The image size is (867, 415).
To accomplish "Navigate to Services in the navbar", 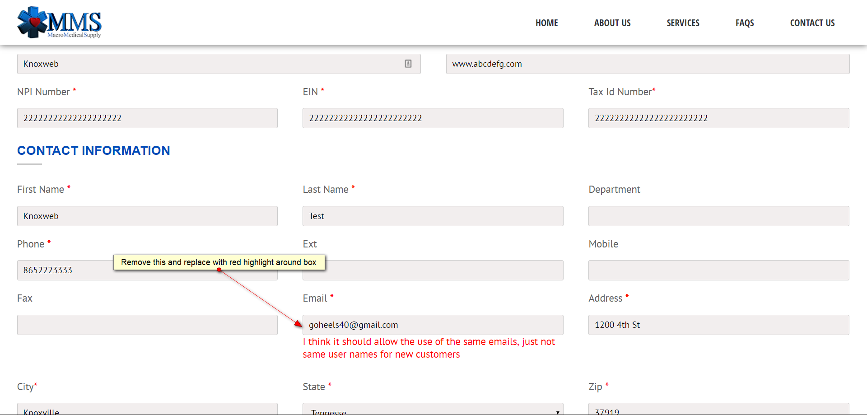I will [x=683, y=23].
